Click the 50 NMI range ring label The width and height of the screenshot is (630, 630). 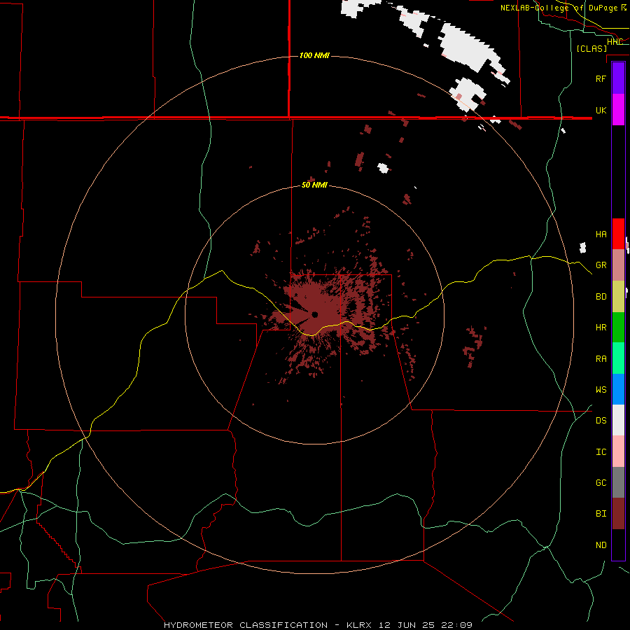314,185
